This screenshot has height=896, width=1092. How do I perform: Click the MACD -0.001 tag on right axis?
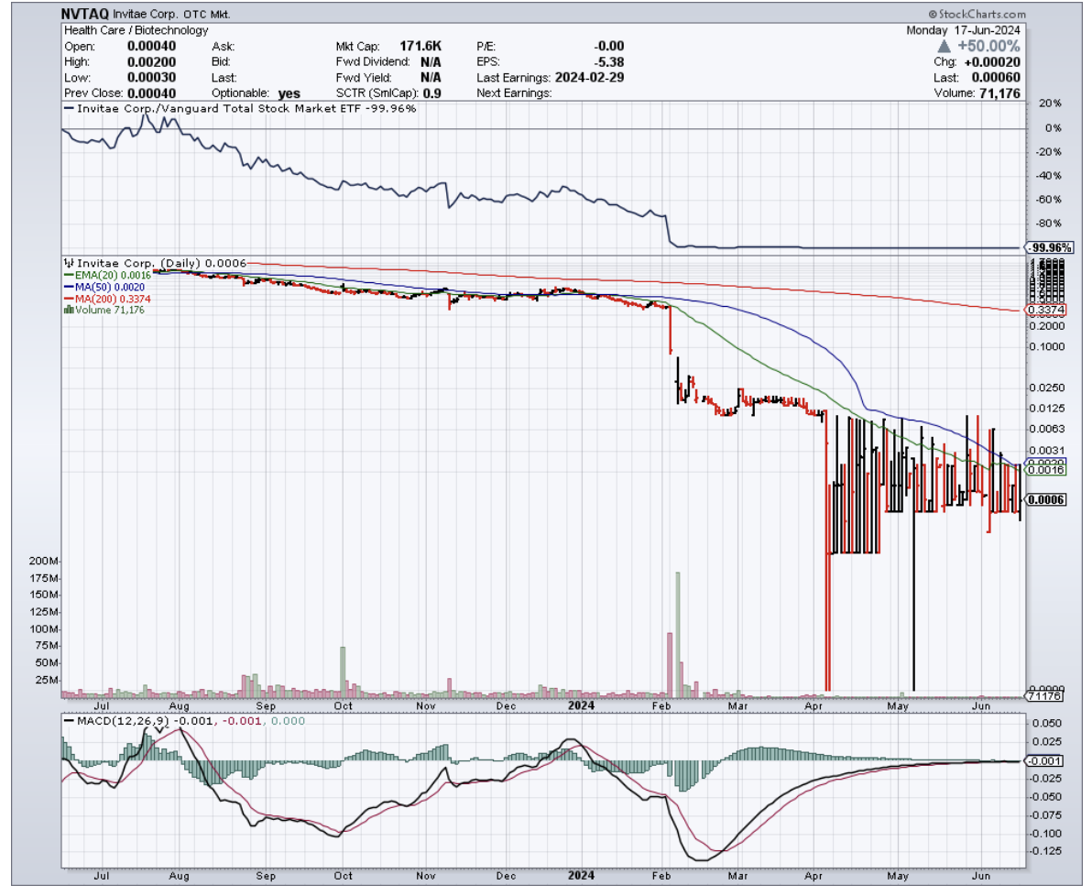1044,761
